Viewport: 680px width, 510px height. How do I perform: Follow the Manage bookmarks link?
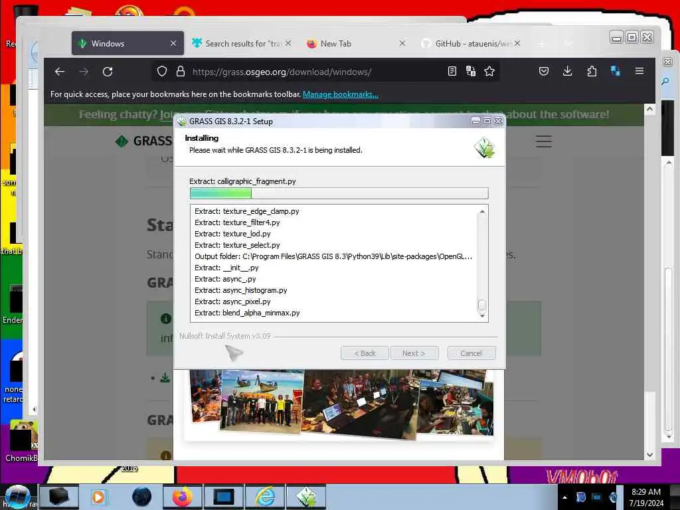click(341, 94)
